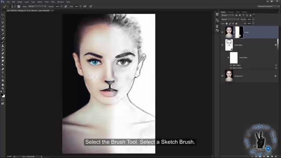The image size is (281, 158).
Task: Select the Eraser tool
Action: click(3, 54)
